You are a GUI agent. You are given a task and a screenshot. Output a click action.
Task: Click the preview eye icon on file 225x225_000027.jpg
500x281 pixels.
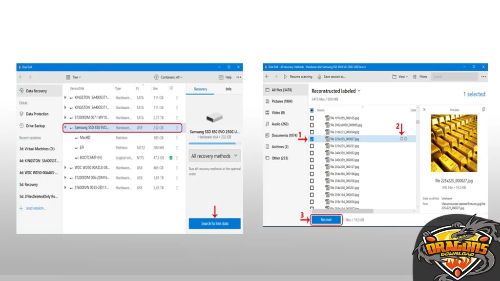point(401,139)
